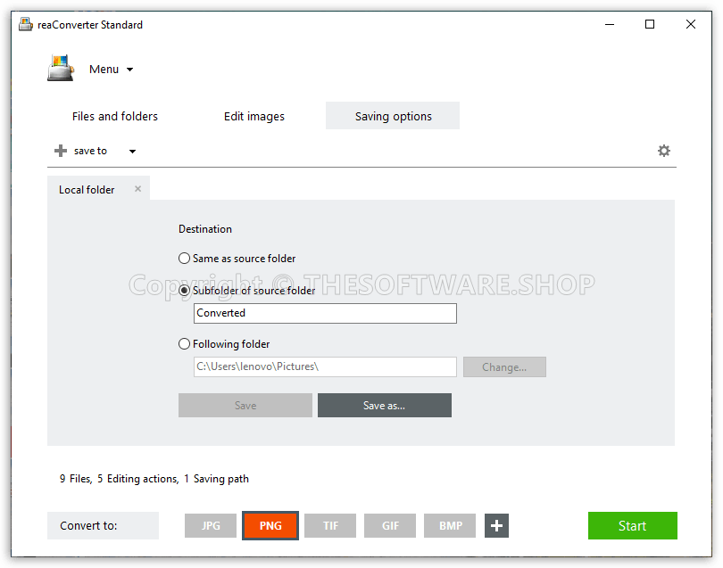Maximize the reaConverter window
The height and width of the screenshot is (568, 723).
[650, 24]
